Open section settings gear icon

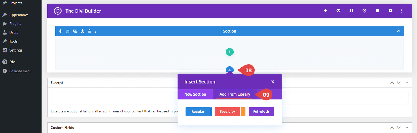68,31
